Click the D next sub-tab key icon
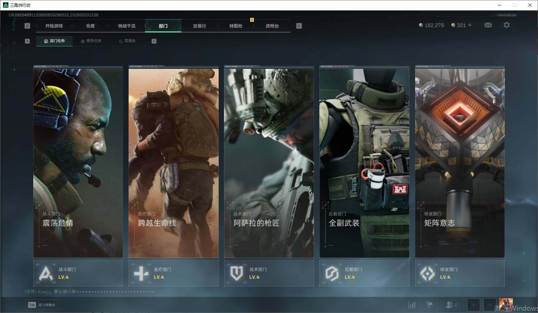Viewport: 538px width, 313px height. pos(154,41)
